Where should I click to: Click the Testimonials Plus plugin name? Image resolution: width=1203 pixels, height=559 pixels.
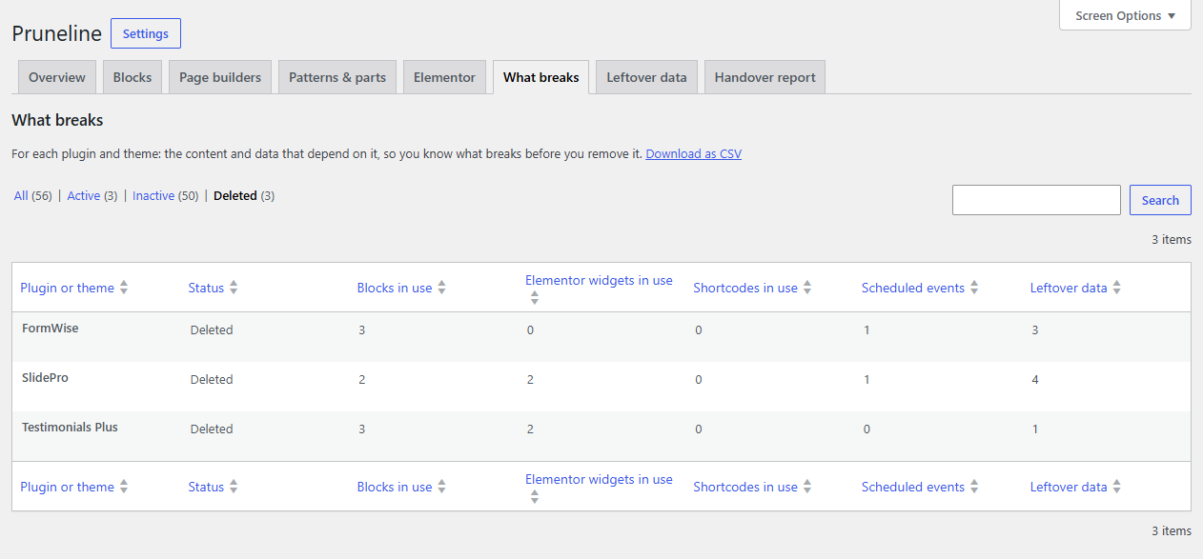70,427
